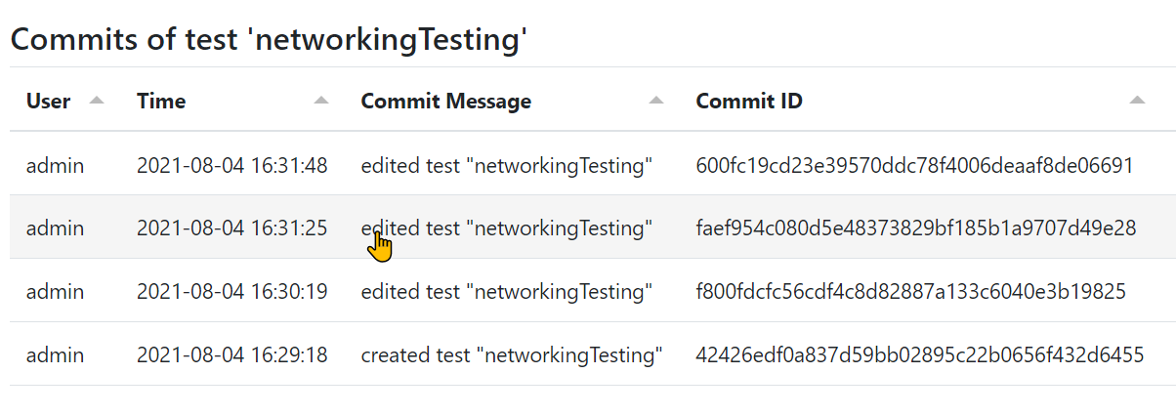This screenshot has height=415, width=1176.
Task: Select commit ID starting with faef954c
Action: 916,228
